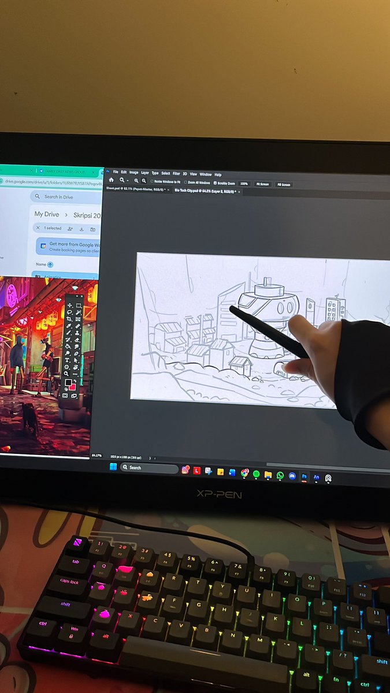Screen dimensions: 390x693
Task: Select the Lasso tool
Action: 70,312
